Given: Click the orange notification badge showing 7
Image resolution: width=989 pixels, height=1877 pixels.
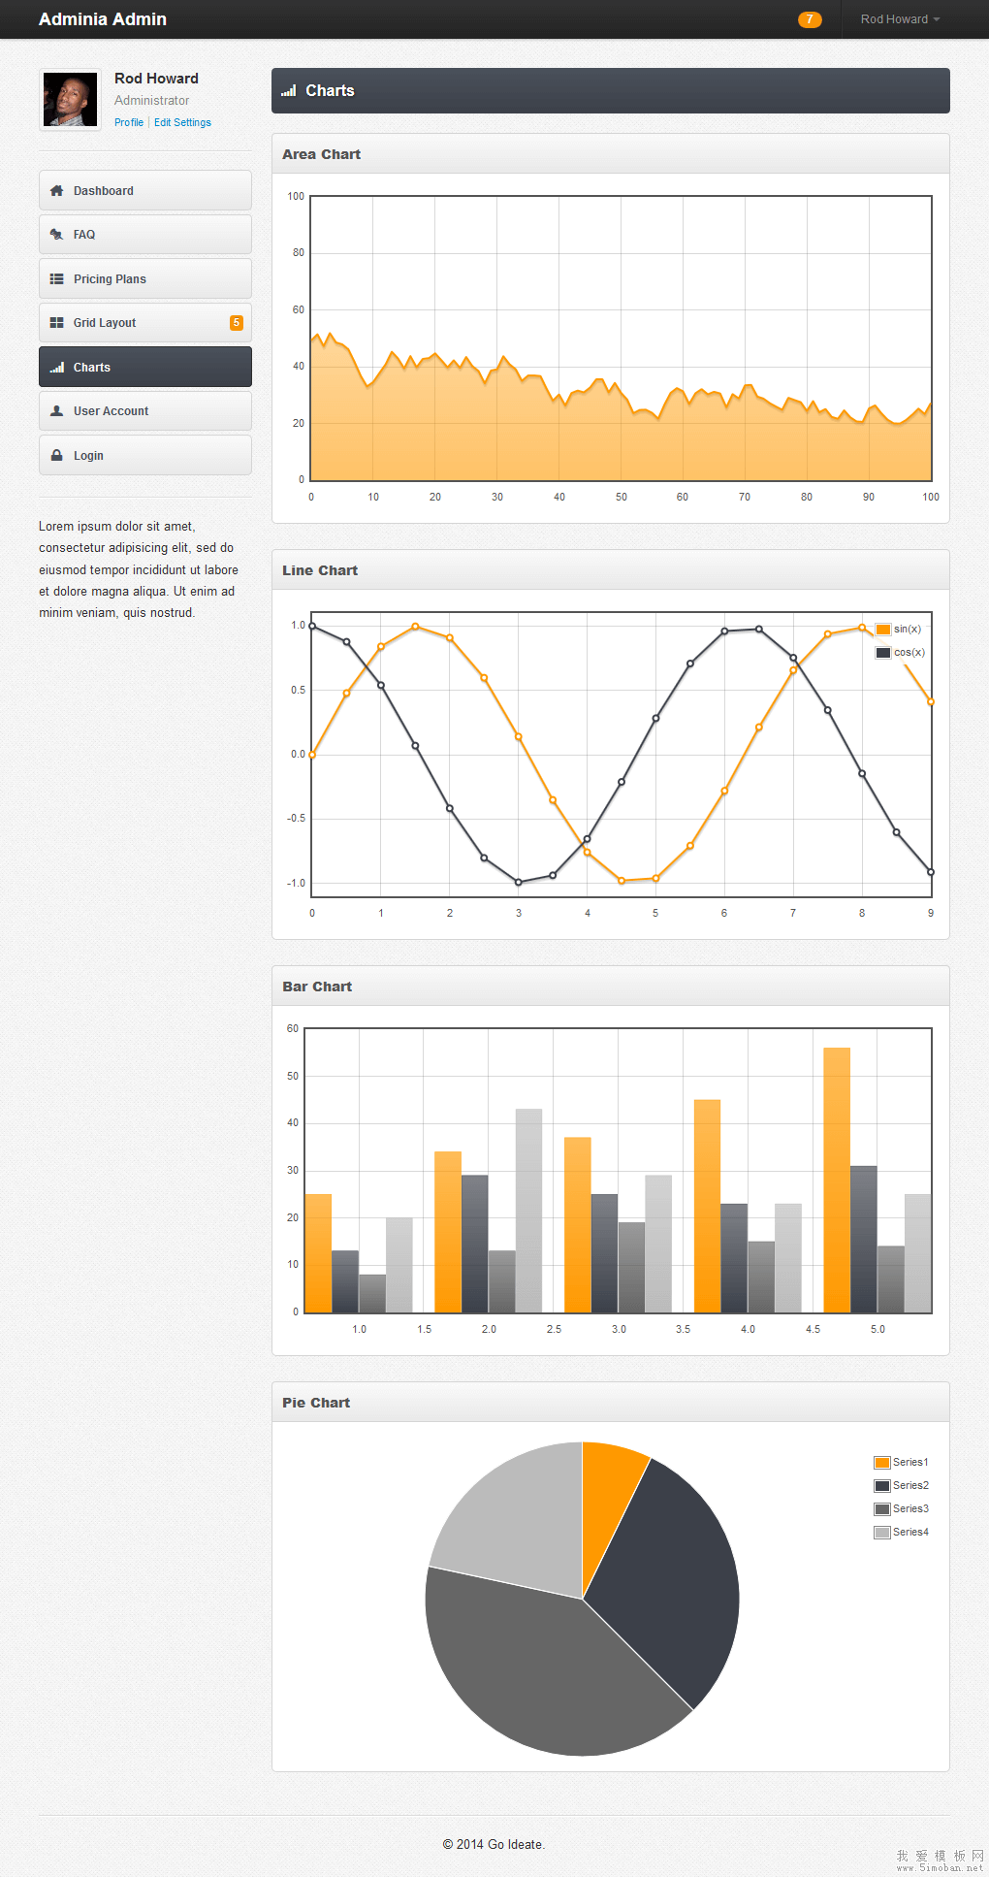Looking at the screenshot, I should point(810,19).
